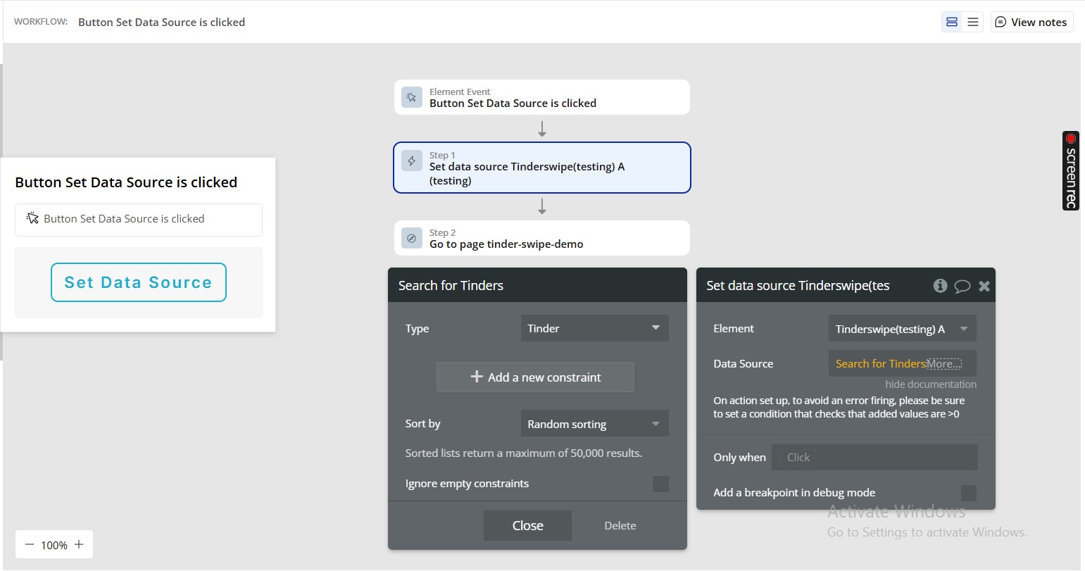Open the Element dropdown Tinderswipe(testing) A

click(902, 329)
